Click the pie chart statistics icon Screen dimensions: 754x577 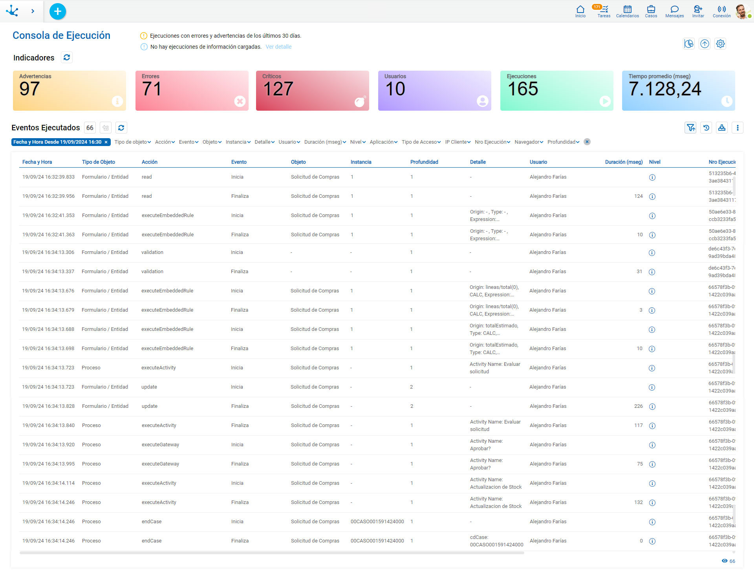click(x=689, y=44)
